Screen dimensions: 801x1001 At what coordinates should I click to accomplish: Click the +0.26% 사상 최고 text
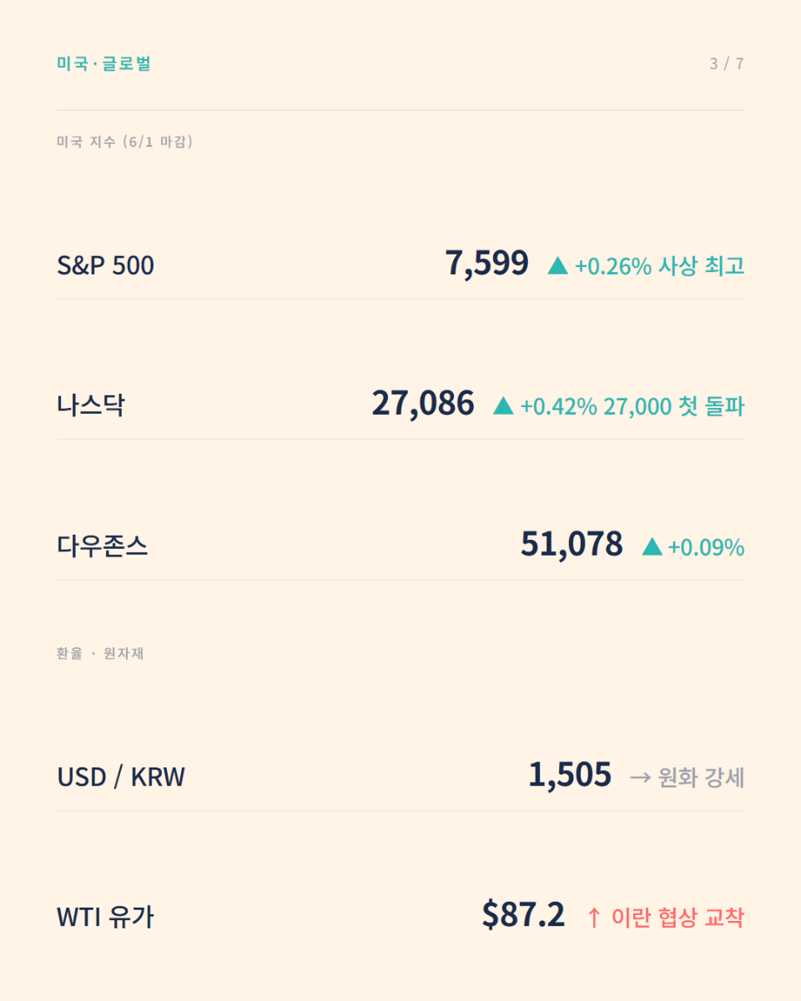[659, 266]
